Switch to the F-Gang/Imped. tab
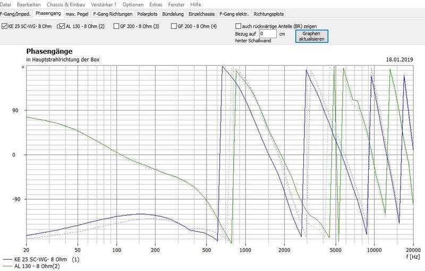Viewport: 425px width, 271px height. tap(15, 14)
